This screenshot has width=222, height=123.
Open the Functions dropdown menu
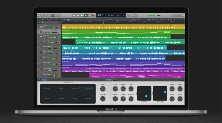pyautogui.click(x=50, y=20)
